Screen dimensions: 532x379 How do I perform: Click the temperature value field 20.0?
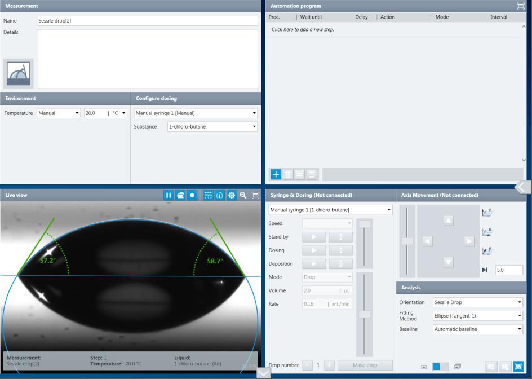[96, 113]
